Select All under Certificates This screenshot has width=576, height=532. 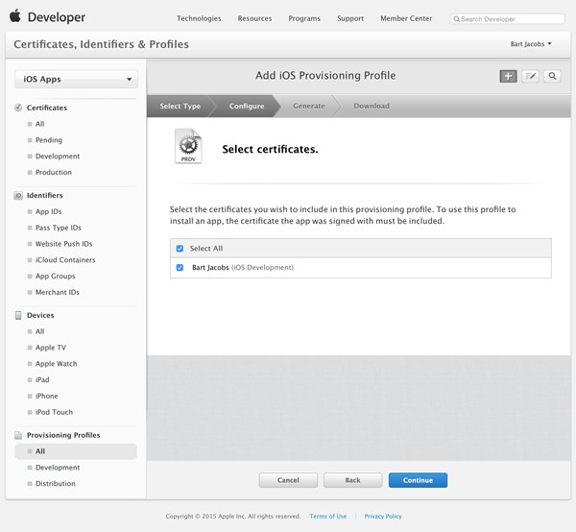pyautogui.click(x=39, y=124)
